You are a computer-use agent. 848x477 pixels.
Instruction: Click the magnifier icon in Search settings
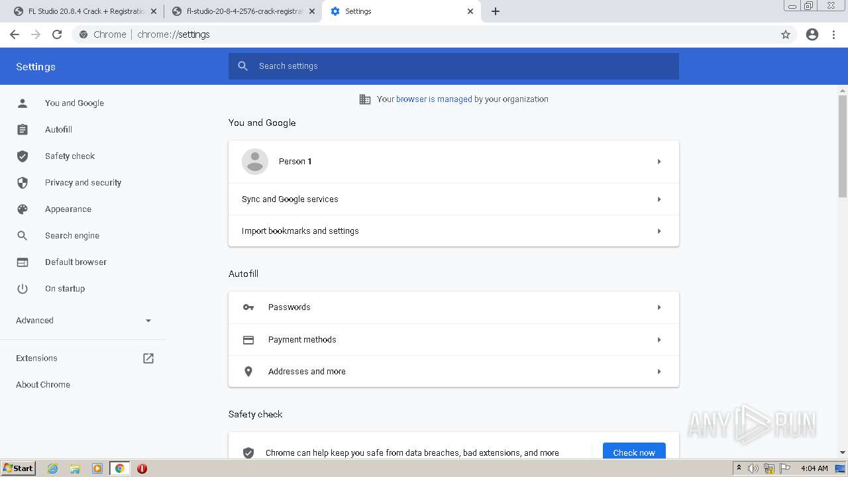pos(243,66)
